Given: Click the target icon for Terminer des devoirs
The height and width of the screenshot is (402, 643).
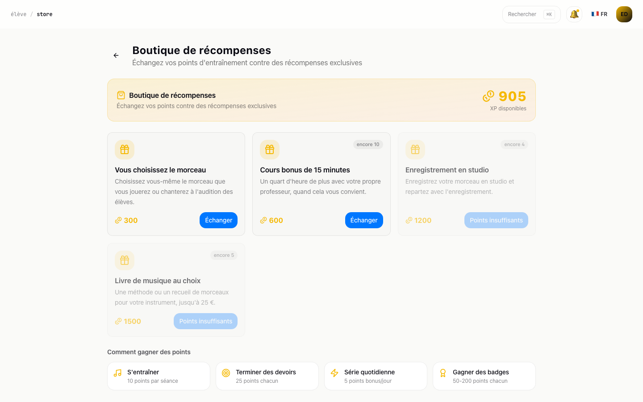Looking at the screenshot, I should tap(226, 373).
